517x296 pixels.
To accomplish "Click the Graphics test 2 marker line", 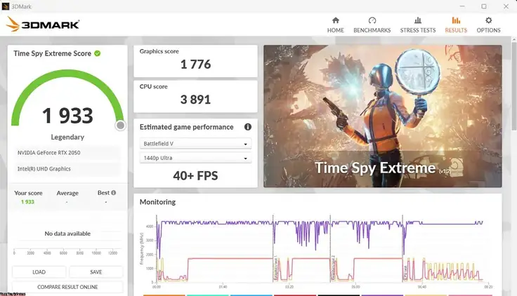I will click(330, 248).
